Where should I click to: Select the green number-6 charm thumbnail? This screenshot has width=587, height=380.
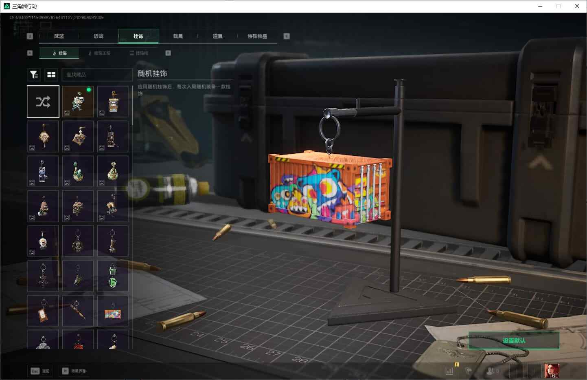coord(113,276)
